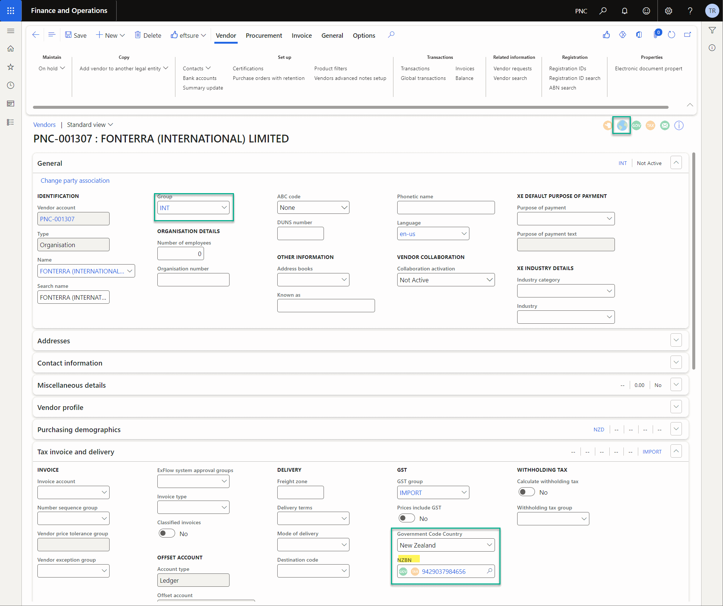The width and height of the screenshot is (723, 606).
Task: Go to the Vendors breadcrumb link
Action: [44, 125]
